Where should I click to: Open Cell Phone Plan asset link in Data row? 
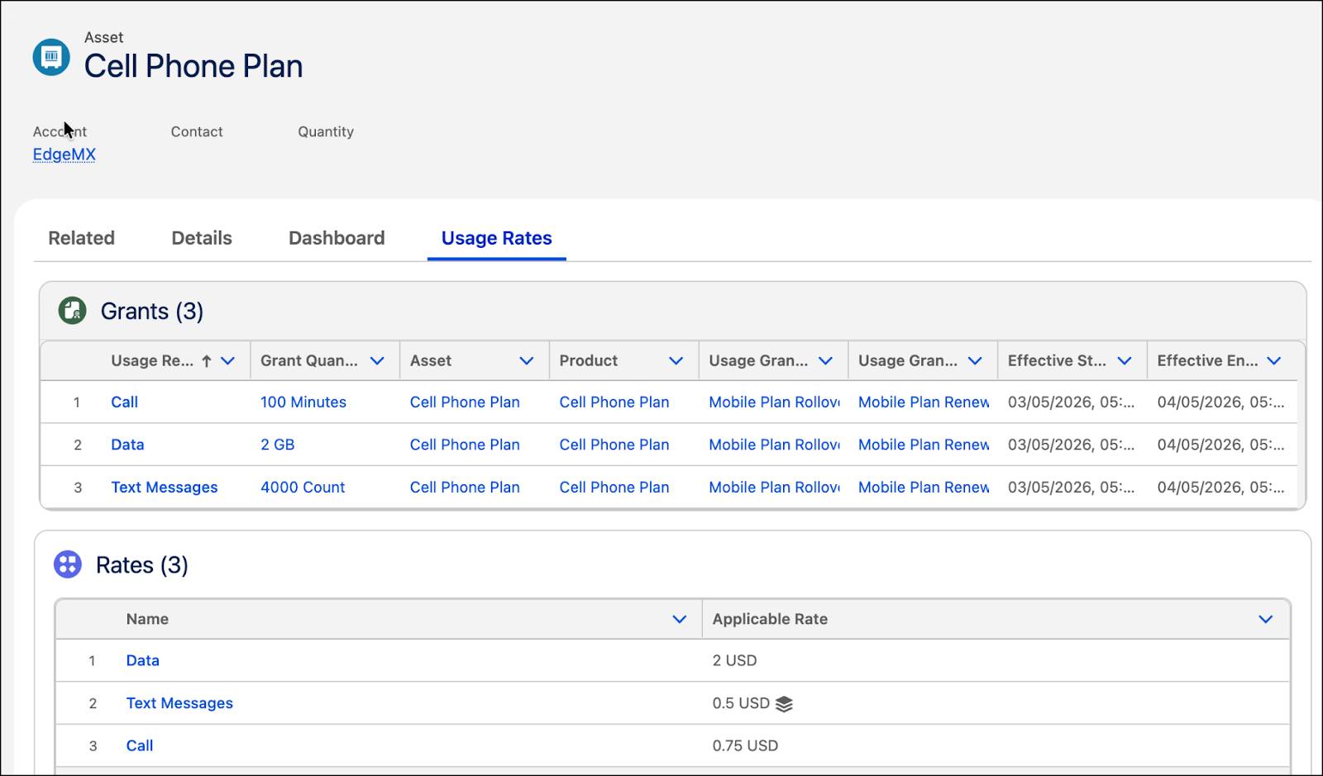coord(465,445)
